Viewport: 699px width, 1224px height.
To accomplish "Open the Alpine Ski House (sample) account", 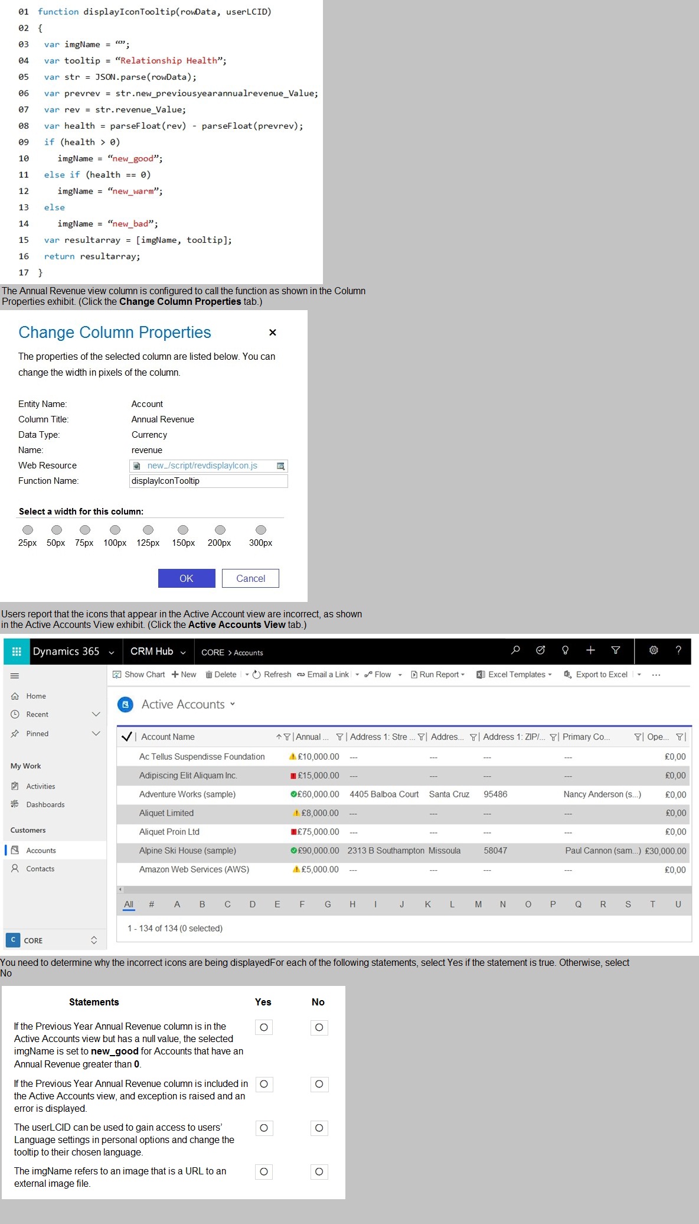I will pos(188,851).
